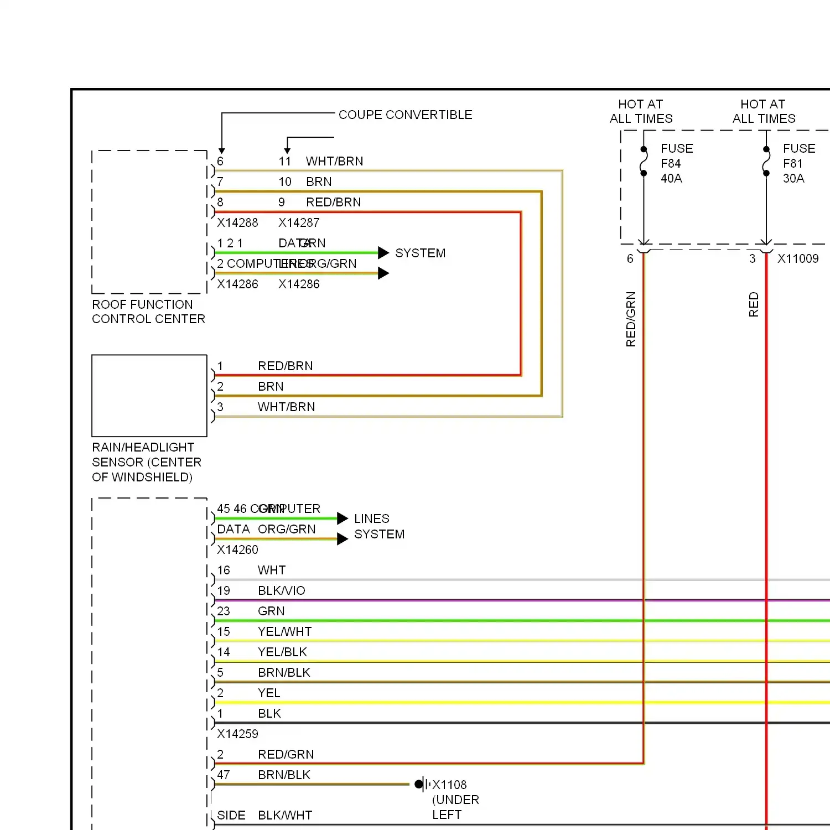
Task: Click the vertical RED/GRN wire label
Action: coord(631,319)
